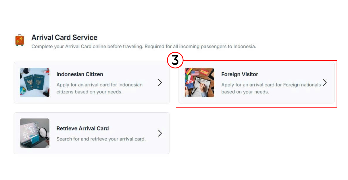This screenshot has height=180, width=348.
Task: Click blank space inside Foreign Visitor card
Action: click(294, 98)
